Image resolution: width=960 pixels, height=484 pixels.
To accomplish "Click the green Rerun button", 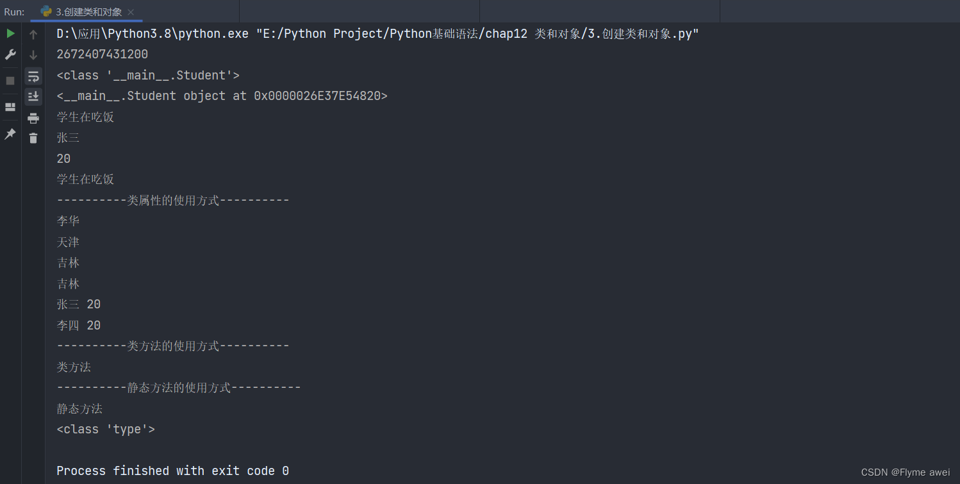I will click(x=10, y=33).
